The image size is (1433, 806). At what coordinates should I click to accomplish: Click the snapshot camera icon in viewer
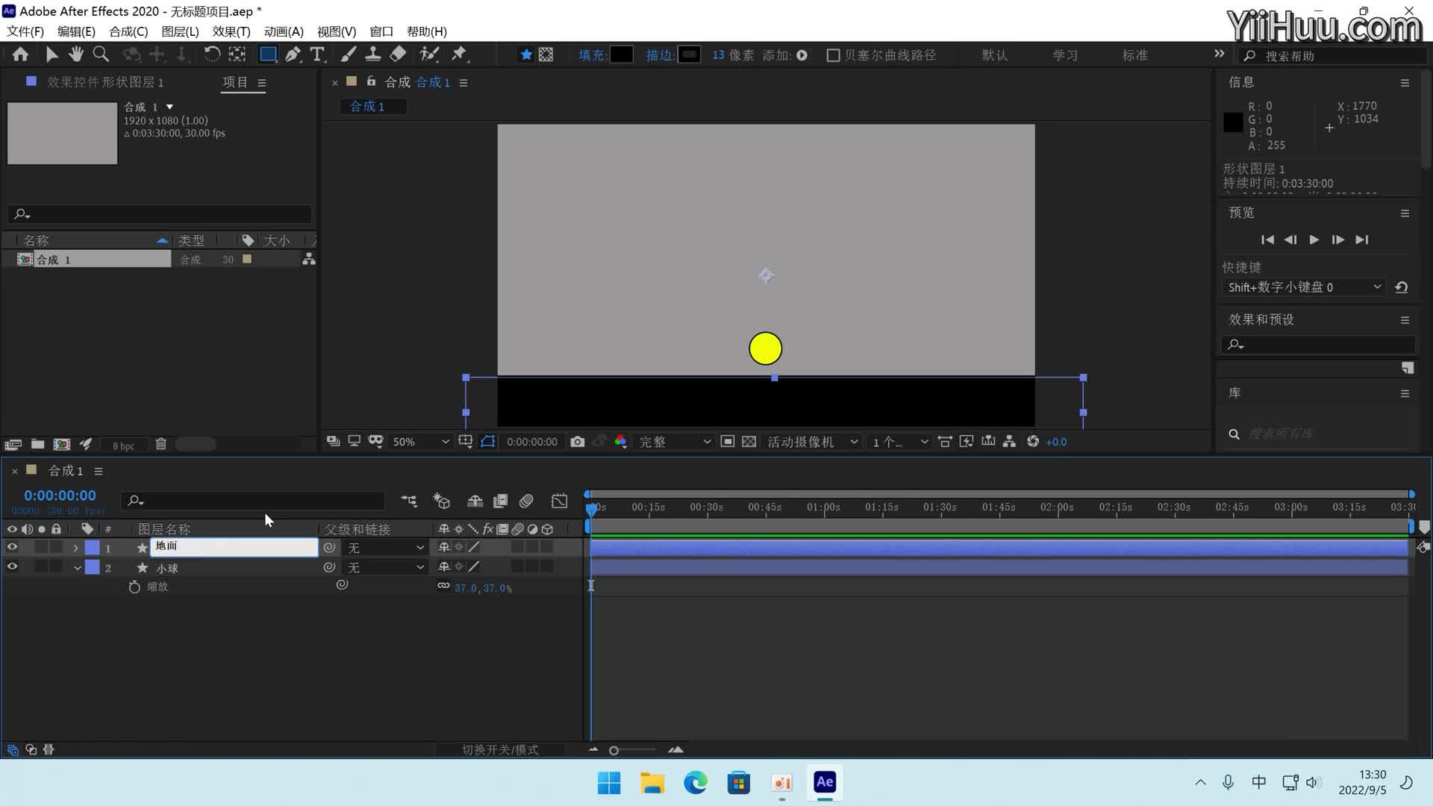578,442
